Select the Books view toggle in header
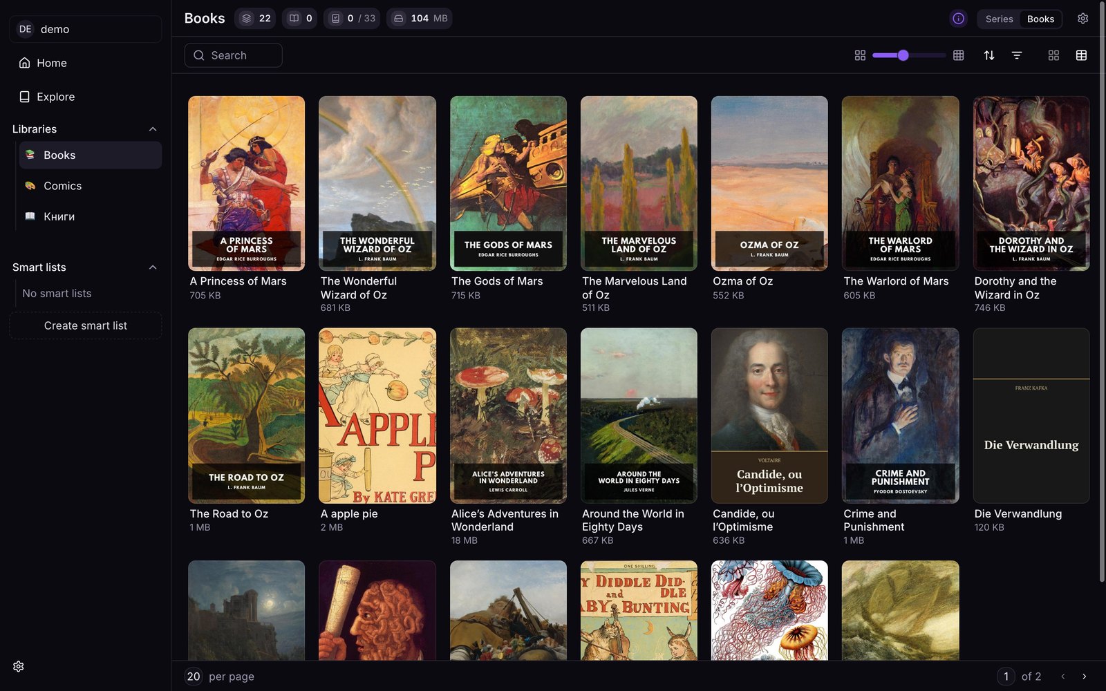This screenshot has height=691, width=1106. coord(1040,19)
